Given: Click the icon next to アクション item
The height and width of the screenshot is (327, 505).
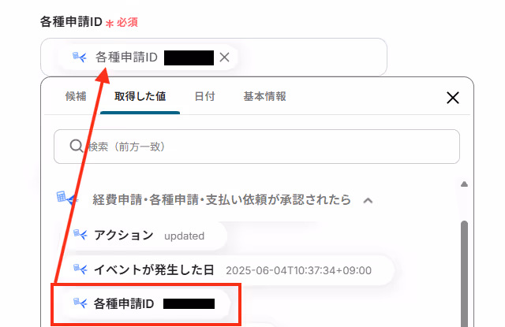Looking at the screenshot, I should point(80,235).
